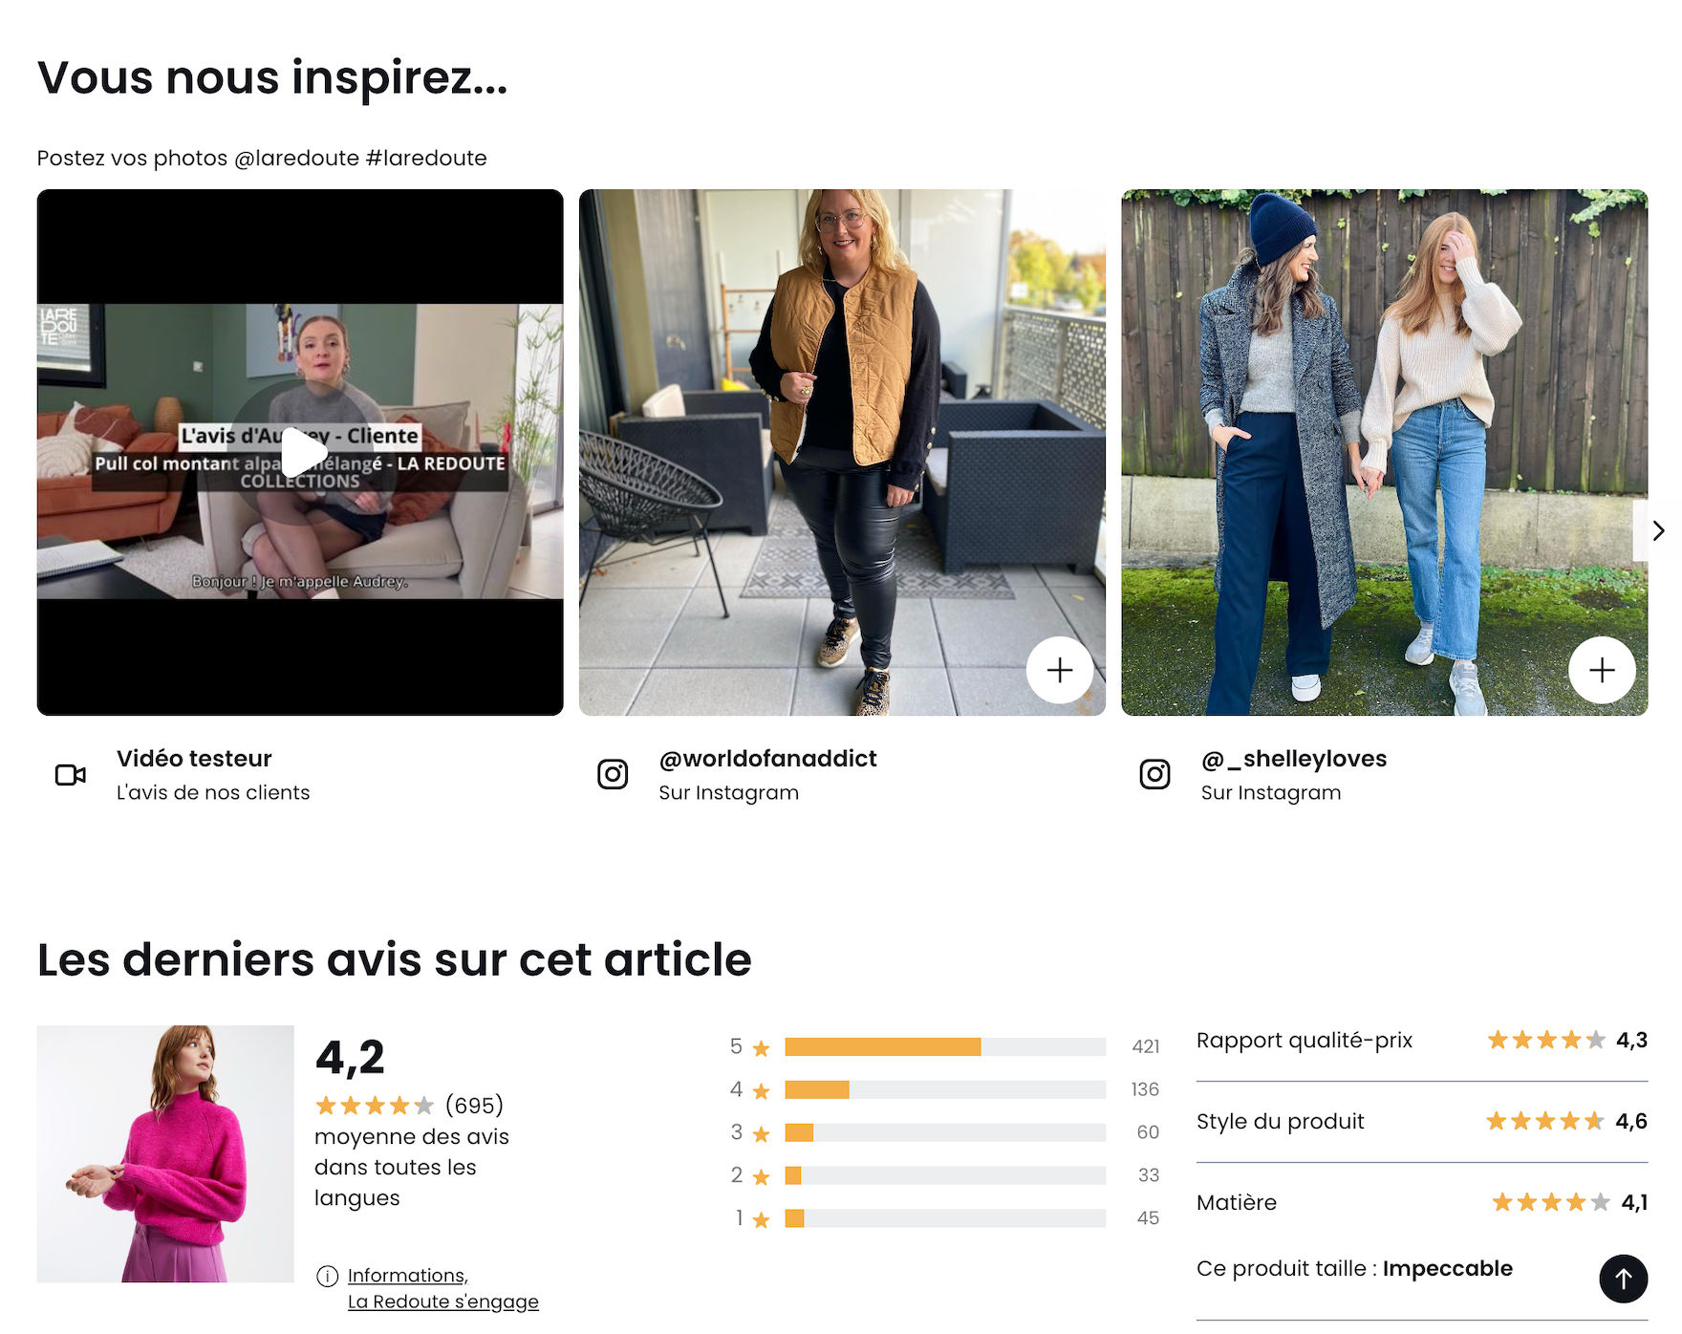Filter reviews by the 5 star bar

[x=944, y=1047]
